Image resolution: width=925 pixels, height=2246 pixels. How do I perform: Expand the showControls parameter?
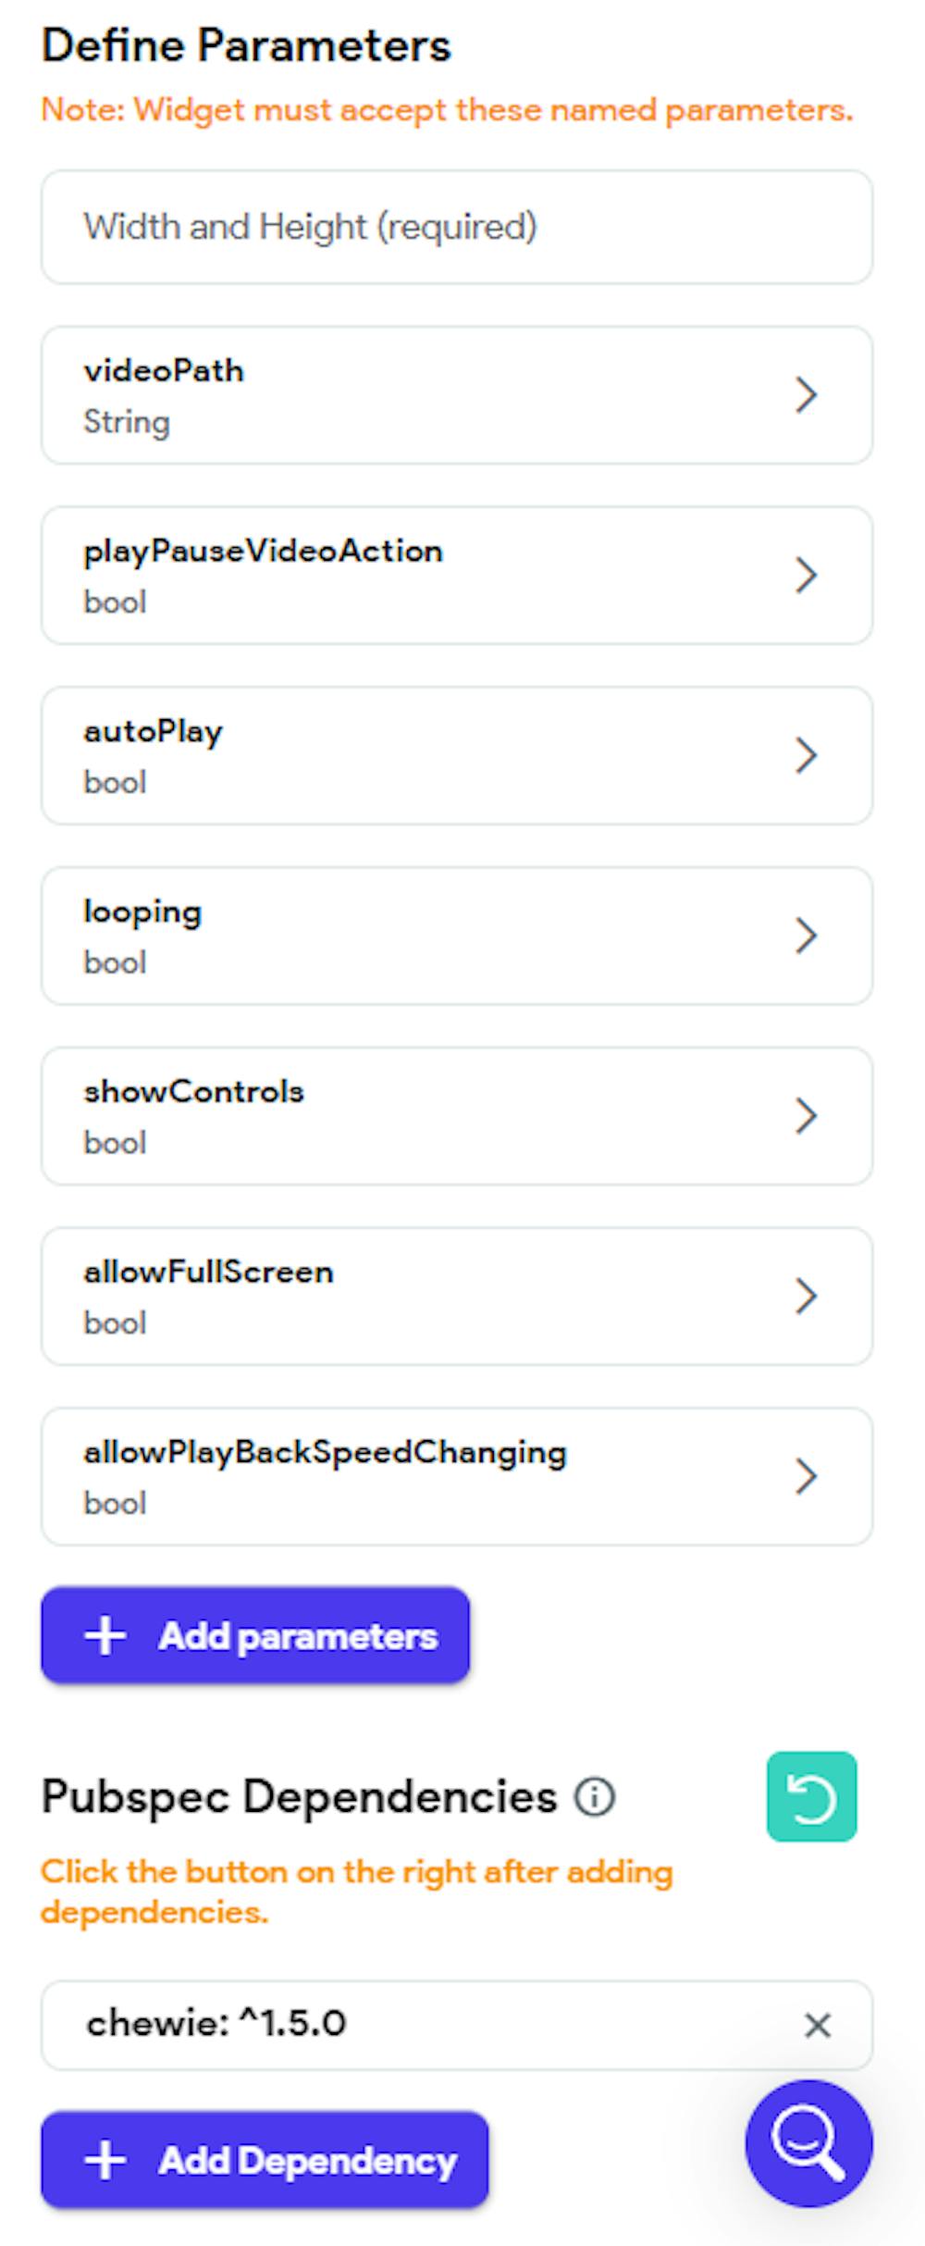(808, 1116)
